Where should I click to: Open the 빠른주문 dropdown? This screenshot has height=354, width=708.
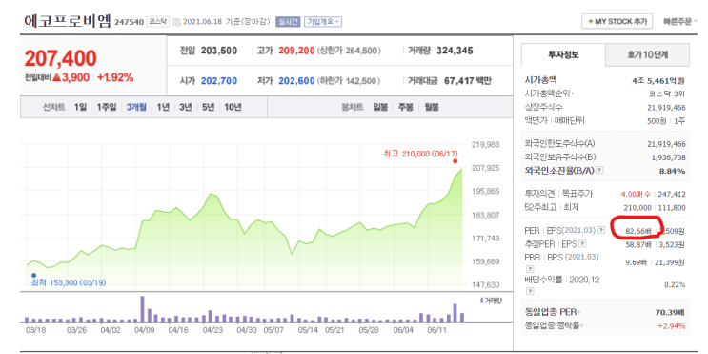click(x=680, y=21)
